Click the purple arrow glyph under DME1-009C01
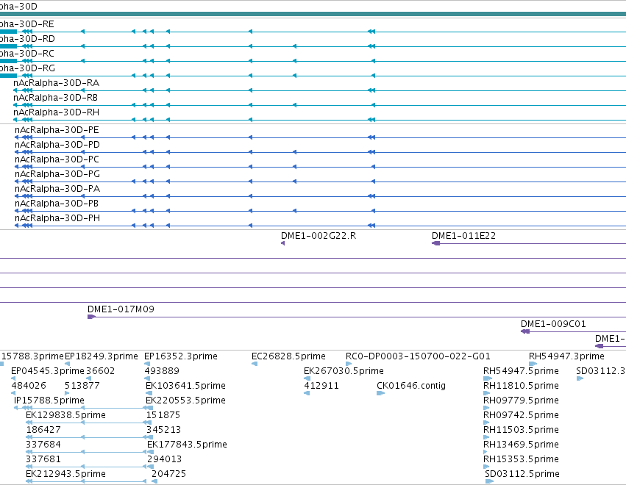The image size is (626, 485). tap(525, 331)
